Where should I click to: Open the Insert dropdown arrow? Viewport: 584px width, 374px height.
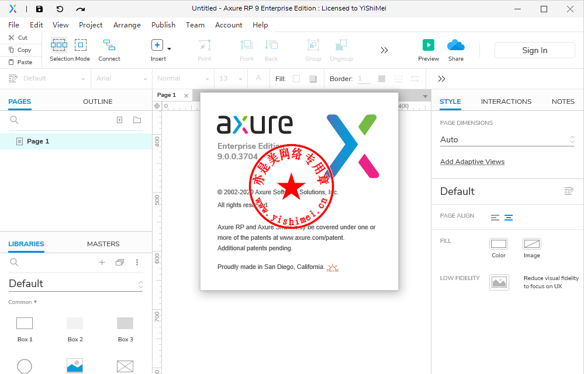pos(169,48)
